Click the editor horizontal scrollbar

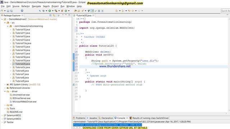pos(153,113)
